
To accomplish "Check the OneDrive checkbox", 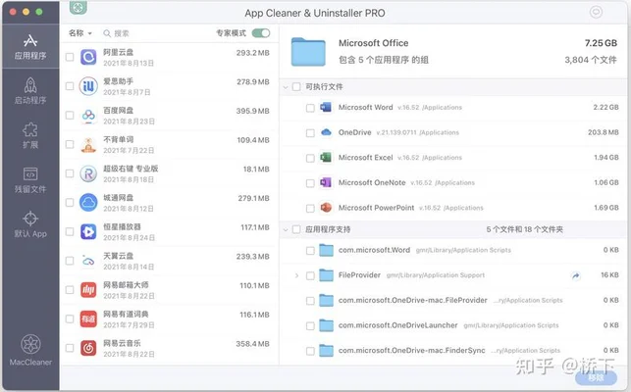I will 310,133.
